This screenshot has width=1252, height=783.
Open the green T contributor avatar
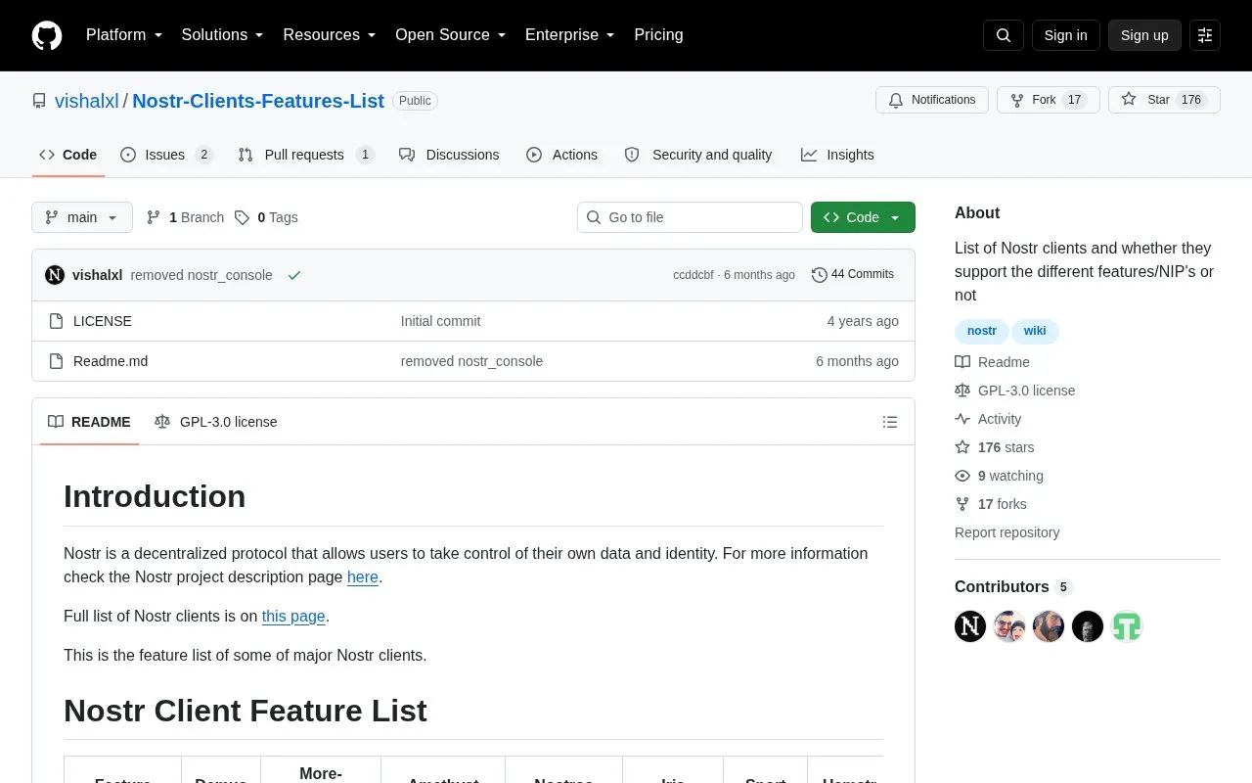click(1127, 626)
